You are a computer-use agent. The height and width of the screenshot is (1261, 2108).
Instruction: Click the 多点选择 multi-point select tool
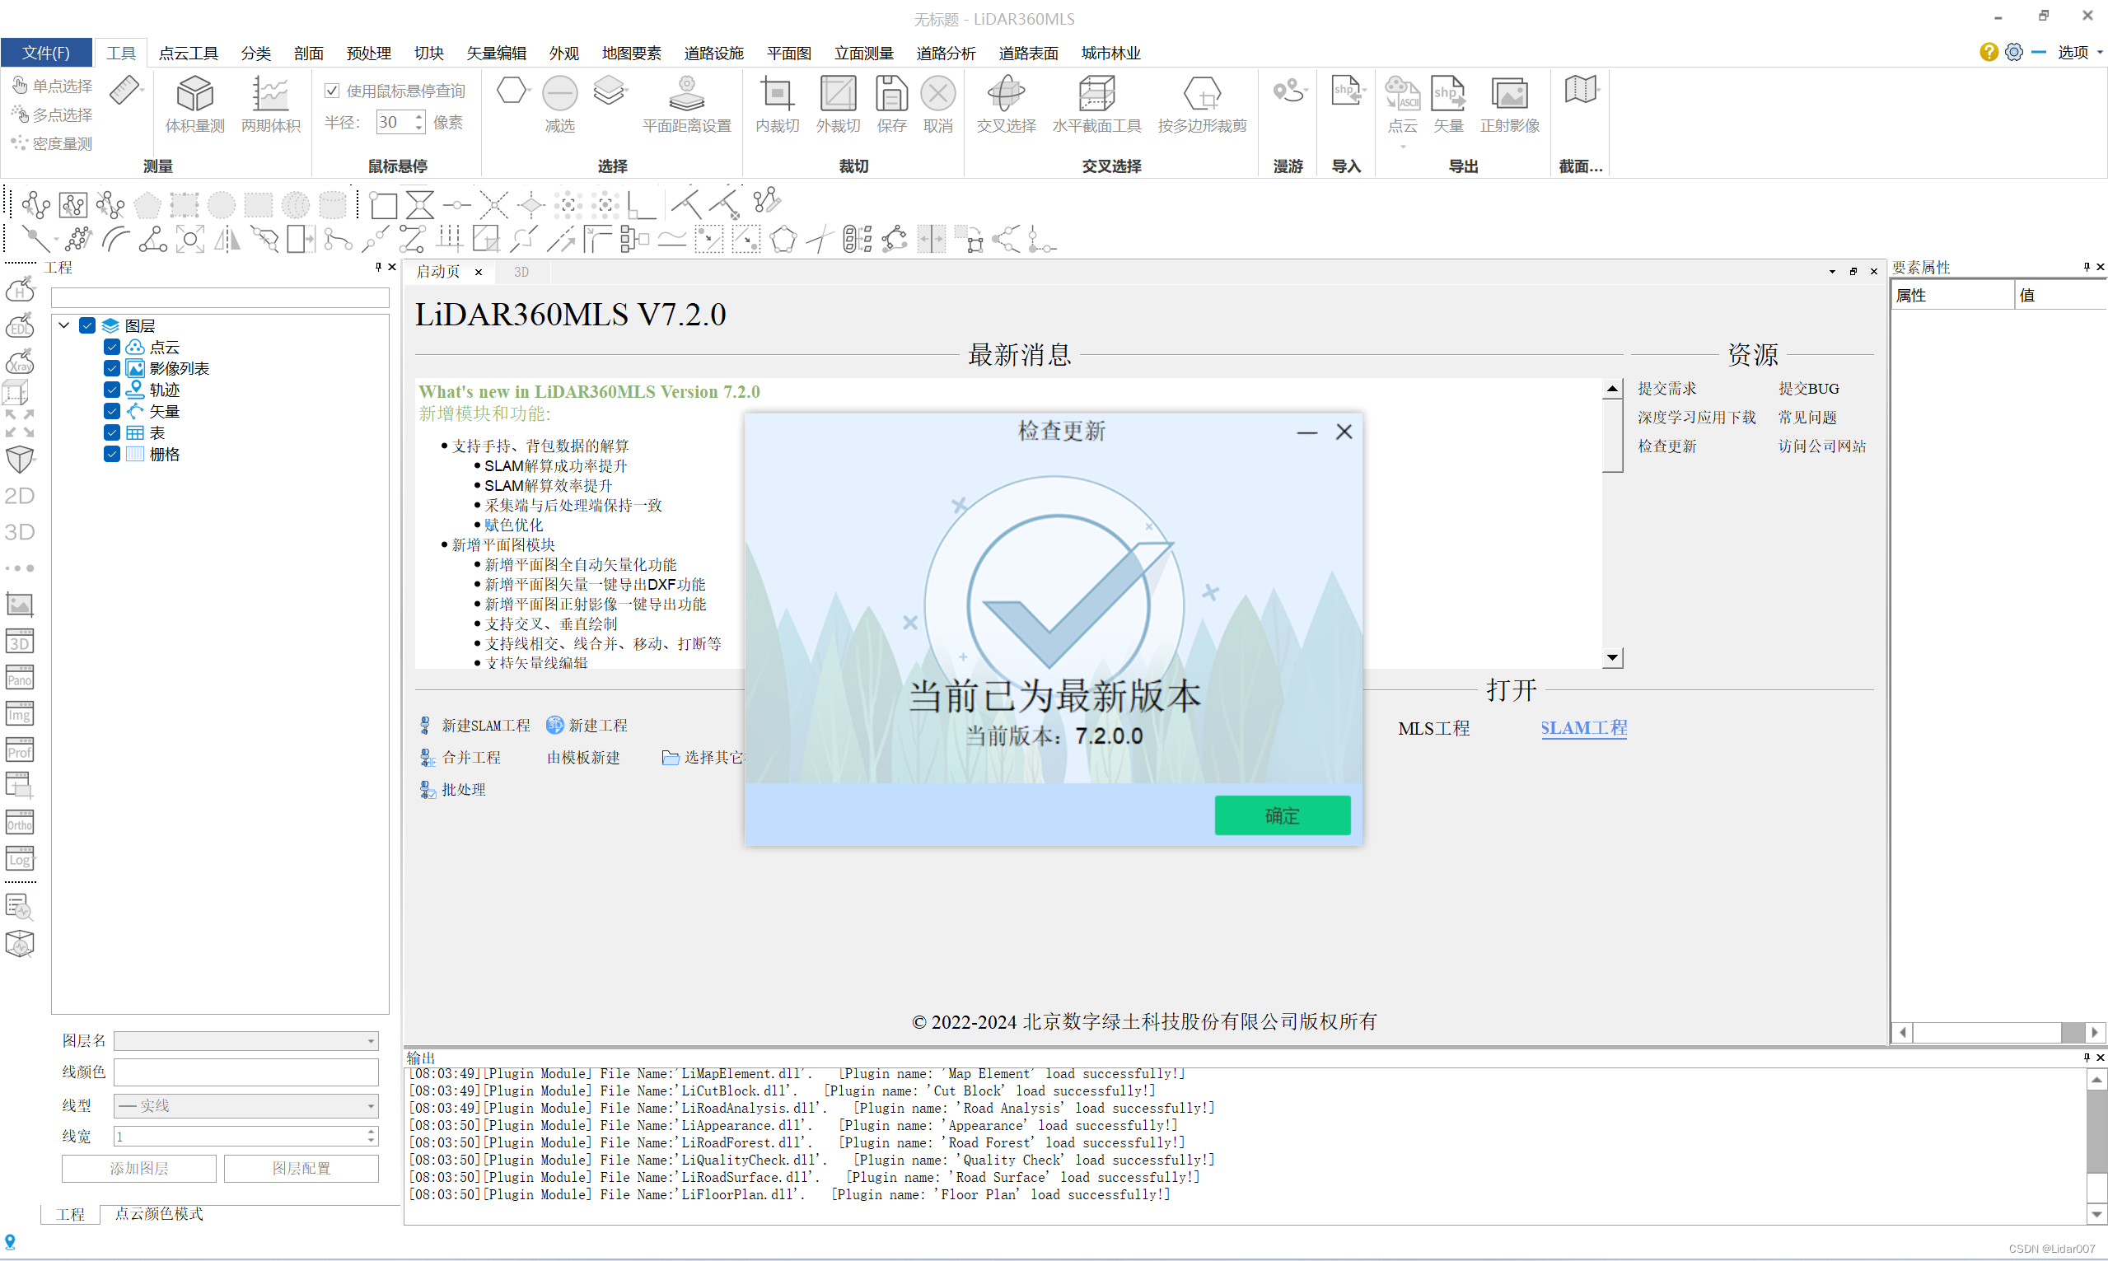(53, 114)
